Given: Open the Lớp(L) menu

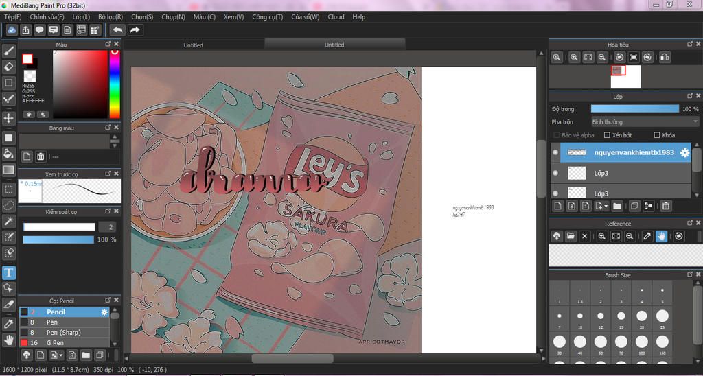Looking at the screenshot, I should point(81,17).
